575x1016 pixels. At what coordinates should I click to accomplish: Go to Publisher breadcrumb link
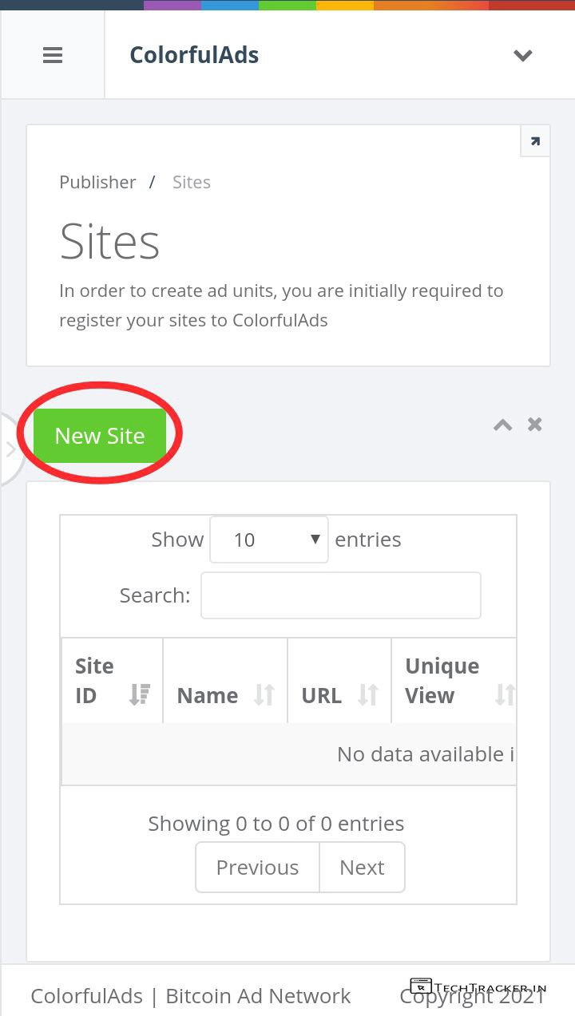pos(97,182)
